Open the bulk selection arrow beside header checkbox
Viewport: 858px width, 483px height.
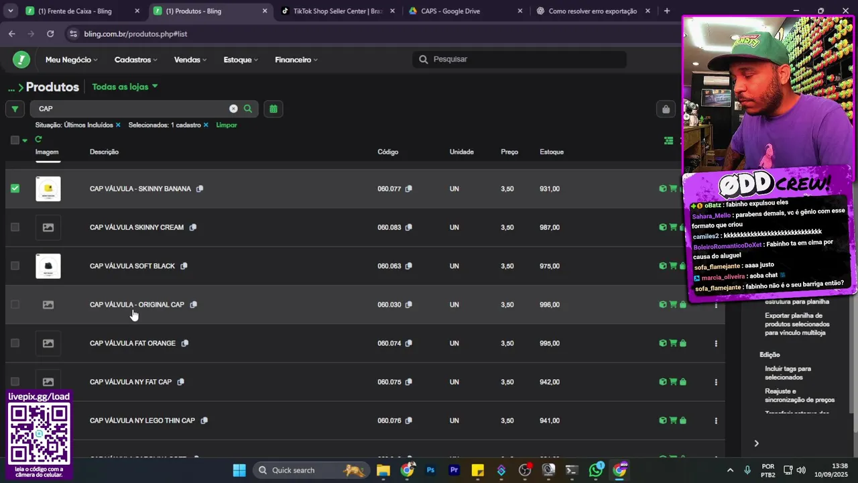click(x=25, y=140)
